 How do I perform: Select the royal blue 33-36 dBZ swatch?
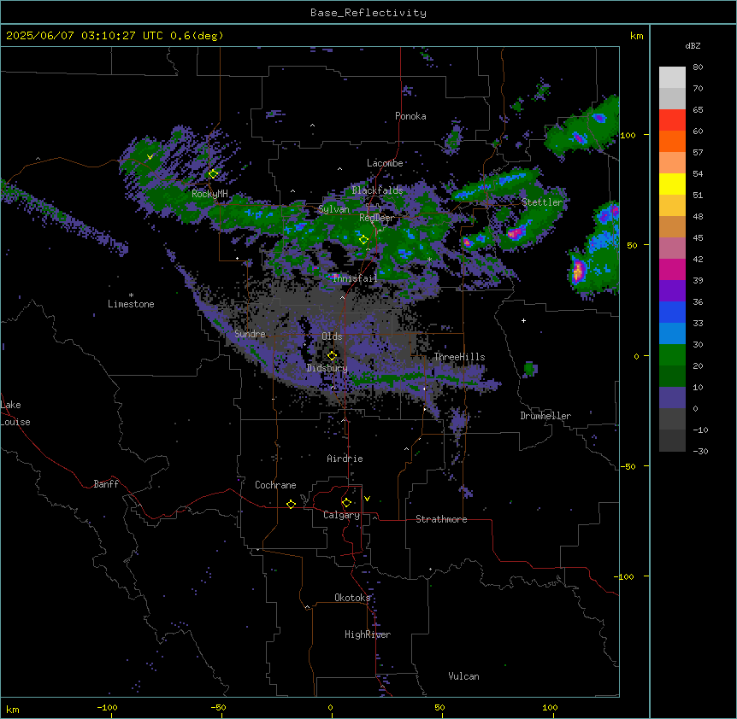672,313
